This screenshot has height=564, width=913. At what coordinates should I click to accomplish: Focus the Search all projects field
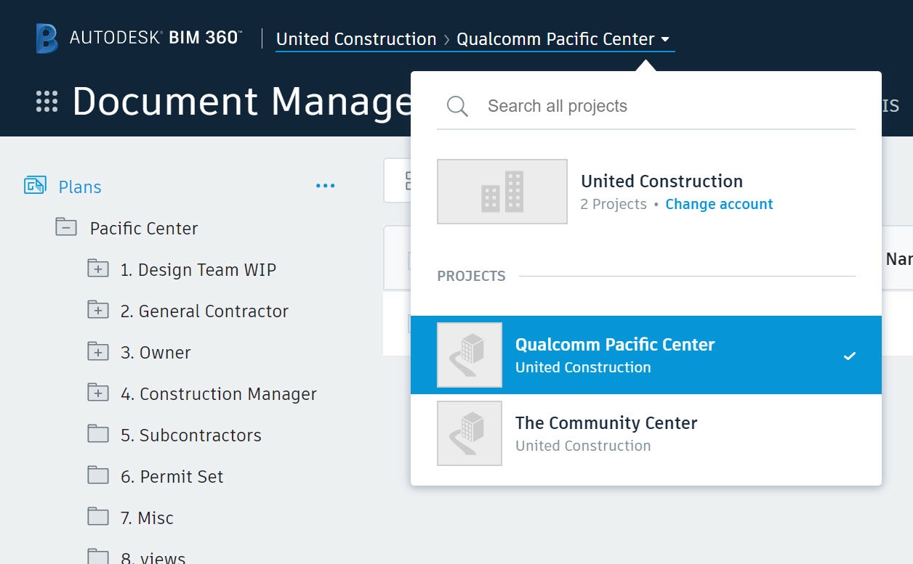click(646, 106)
